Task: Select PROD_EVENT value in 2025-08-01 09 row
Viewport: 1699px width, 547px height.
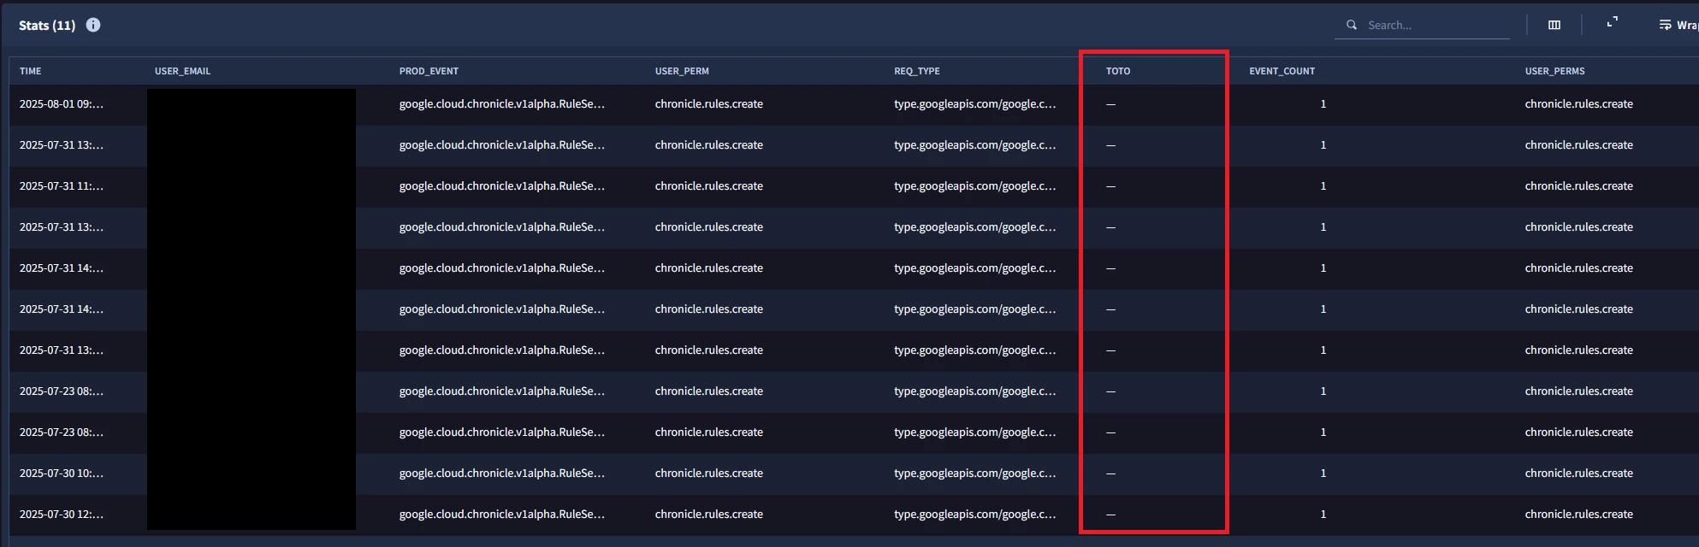Action: point(502,104)
